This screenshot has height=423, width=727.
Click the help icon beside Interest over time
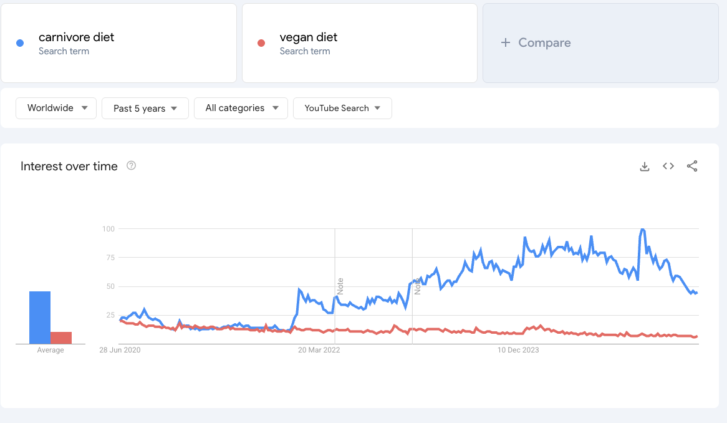[x=131, y=166]
